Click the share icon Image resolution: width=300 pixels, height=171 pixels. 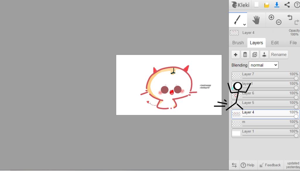pyautogui.click(x=287, y=5)
